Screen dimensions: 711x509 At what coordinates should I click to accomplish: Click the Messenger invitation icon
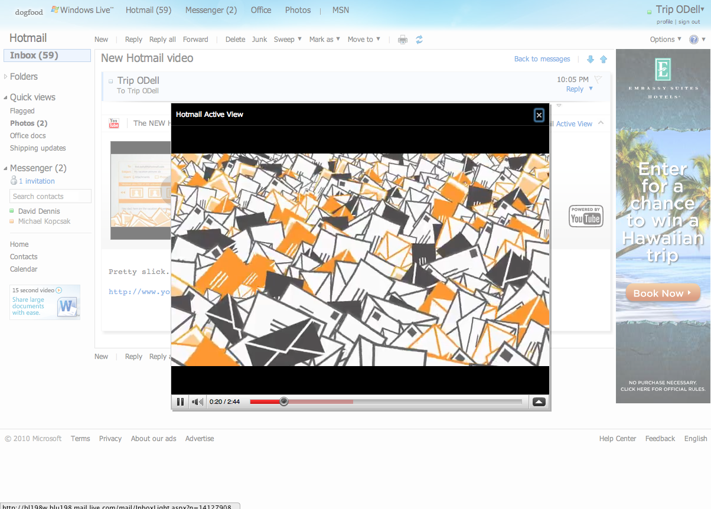pyautogui.click(x=14, y=181)
